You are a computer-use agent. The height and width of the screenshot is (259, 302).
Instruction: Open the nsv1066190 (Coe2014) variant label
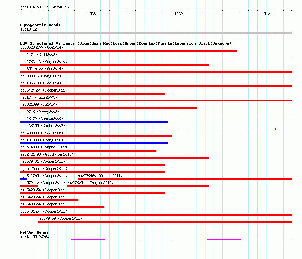(41, 83)
